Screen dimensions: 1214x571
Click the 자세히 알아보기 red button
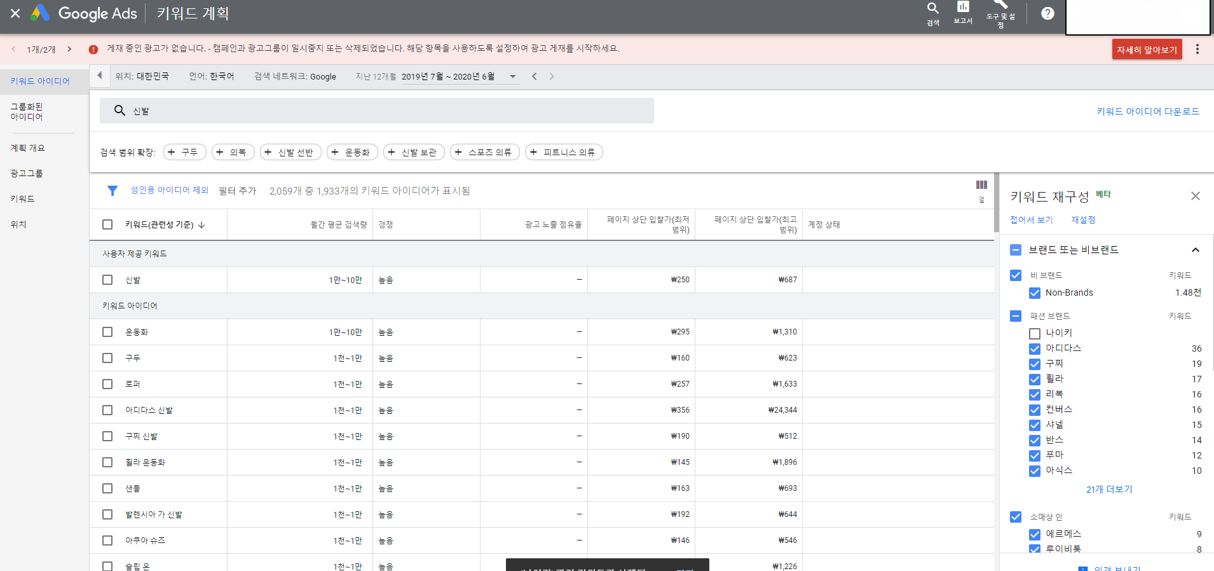tap(1147, 50)
